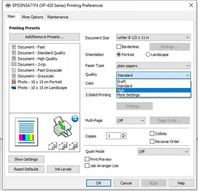Click the Document - Standard Quality preset icon
This screenshot has width=198, height=191.
14,53
